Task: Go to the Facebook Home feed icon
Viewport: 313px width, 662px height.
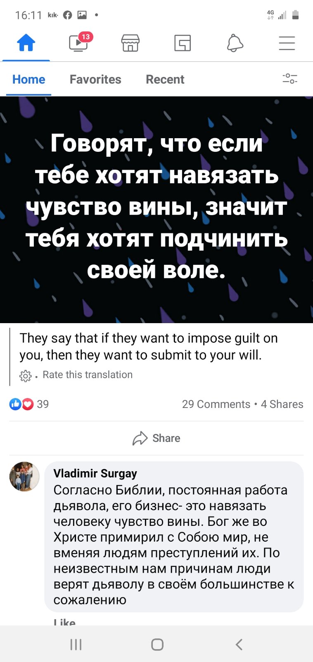Action: [x=26, y=43]
